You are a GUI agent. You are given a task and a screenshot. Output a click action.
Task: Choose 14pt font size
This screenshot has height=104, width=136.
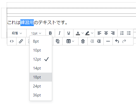(x=41, y=68)
